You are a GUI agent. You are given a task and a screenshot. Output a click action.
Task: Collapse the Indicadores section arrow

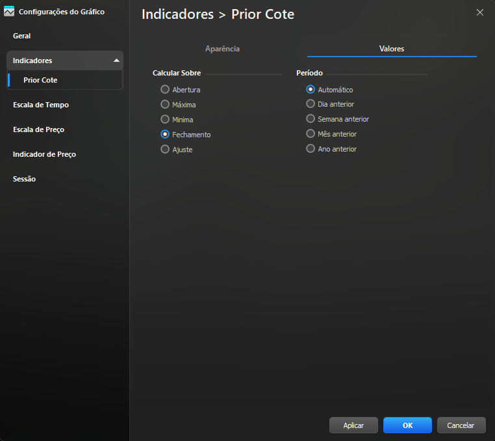click(116, 60)
